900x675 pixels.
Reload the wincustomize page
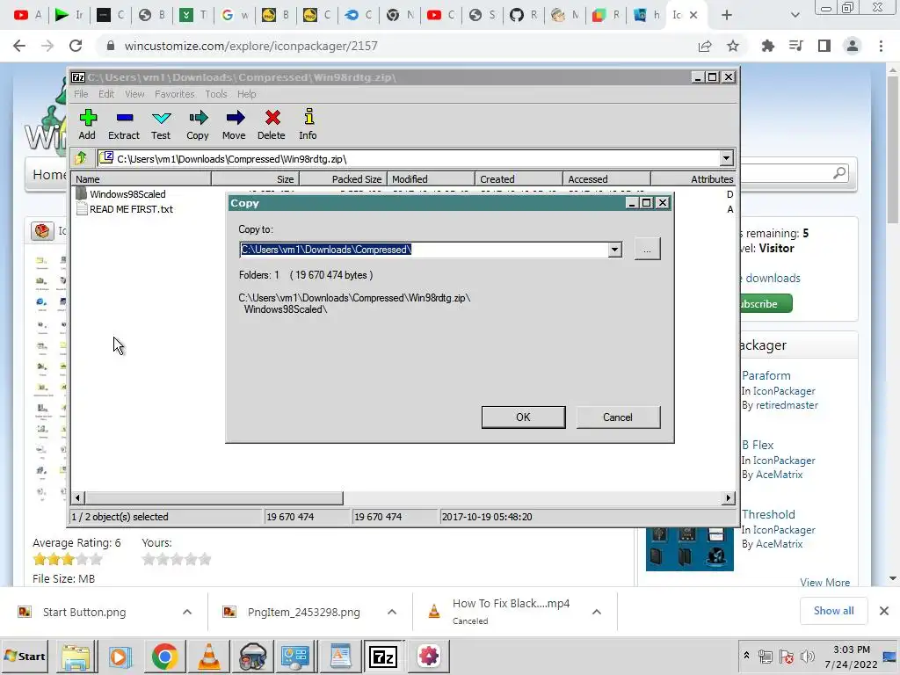point(76,46)
